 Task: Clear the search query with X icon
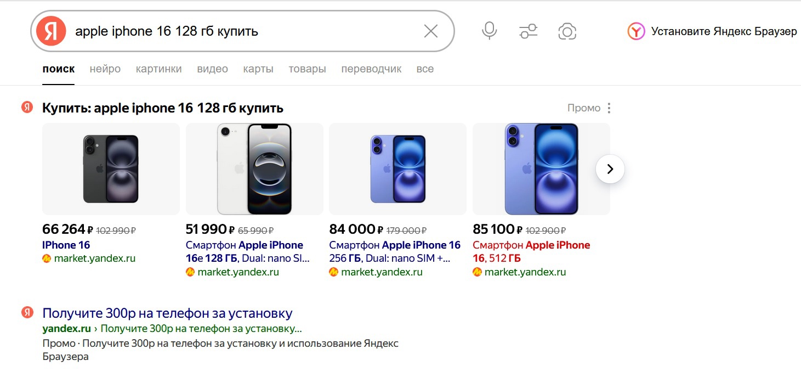point(431,31)
